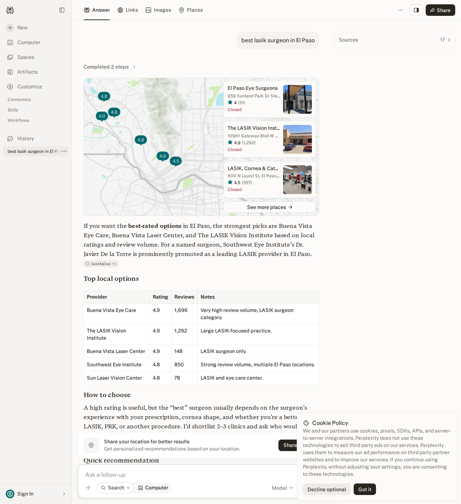Toggle the right side panel view button
461x504 pixels.
pyautogui.click(x=416, y=10)
